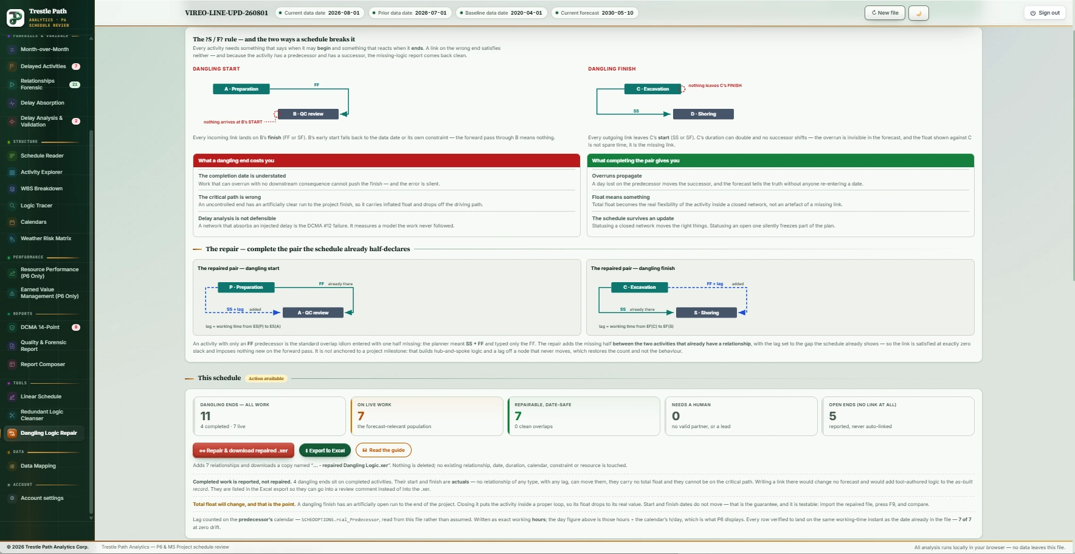This screenshot has height=554, width=1075.
Task: Click the Current forecast 2030-05-10 chip
Action: point(595,13)
